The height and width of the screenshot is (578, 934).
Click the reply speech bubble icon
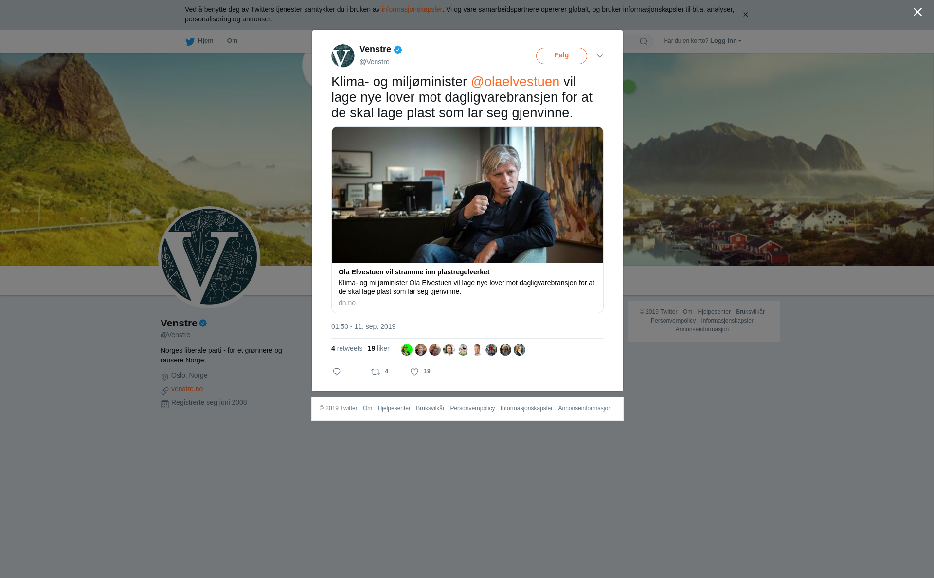337,372
